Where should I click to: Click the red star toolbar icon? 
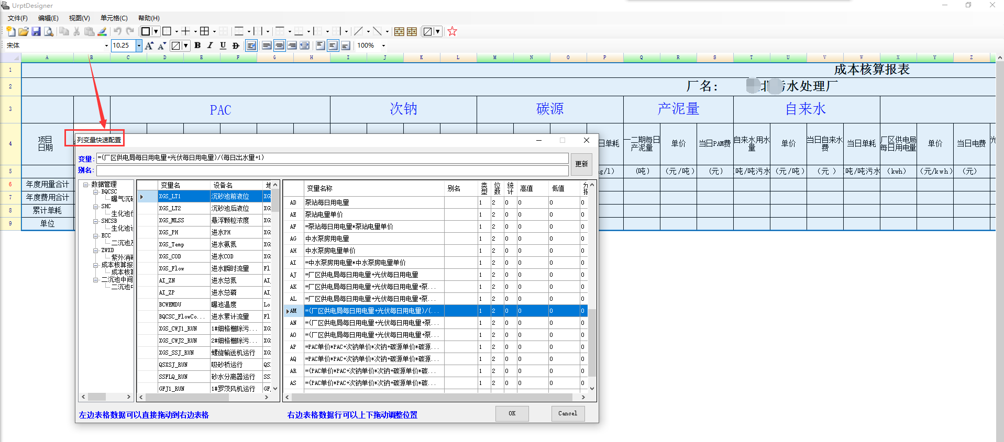[453, 32]
